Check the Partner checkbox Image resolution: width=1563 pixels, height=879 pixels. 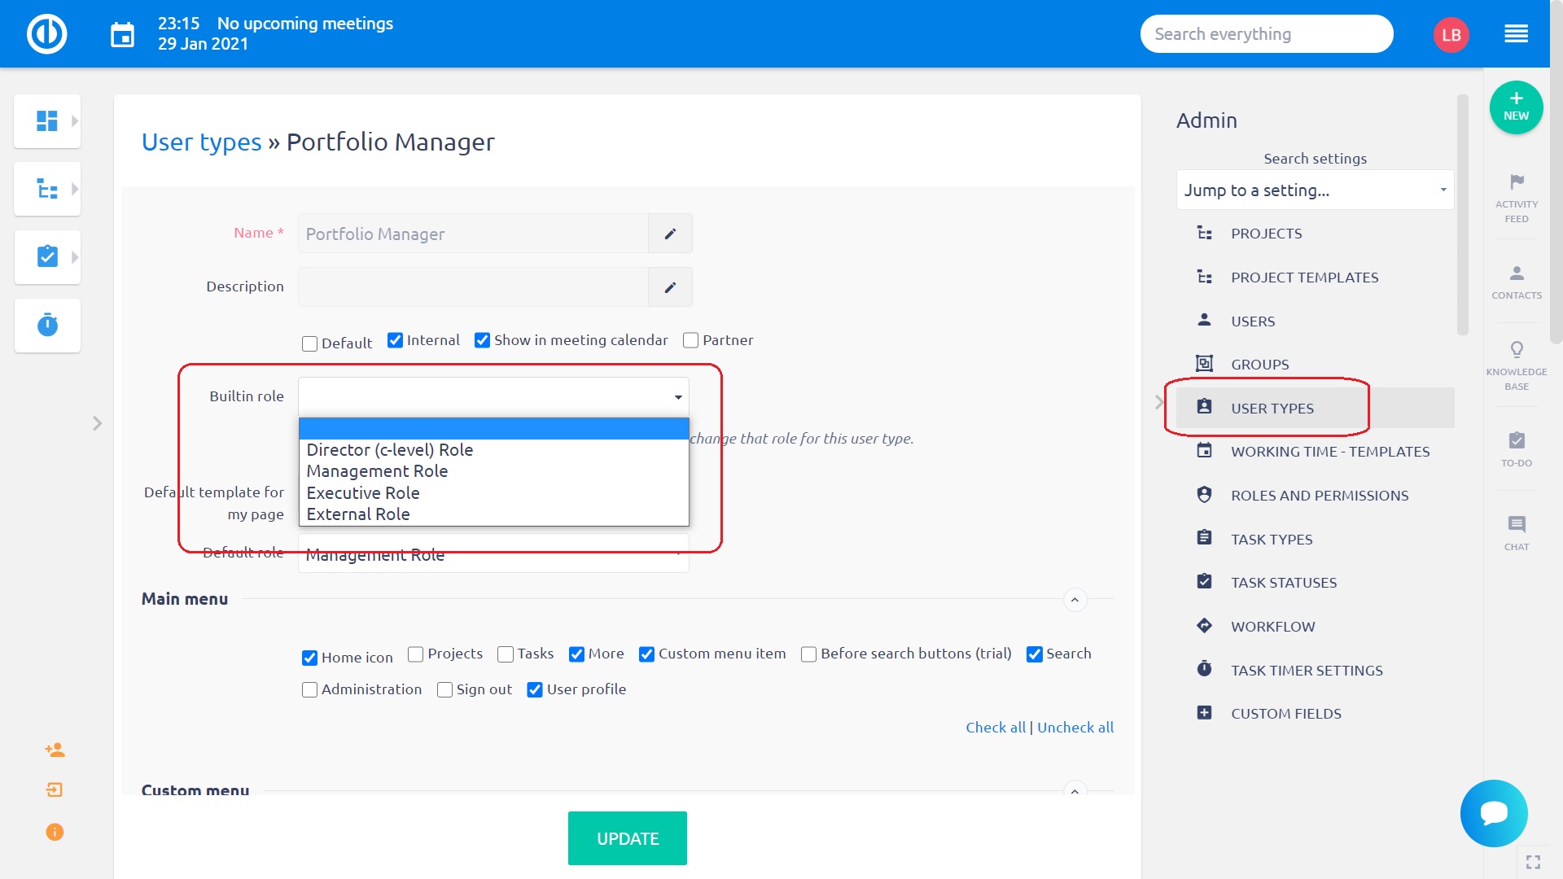click(x=690, y=340)
